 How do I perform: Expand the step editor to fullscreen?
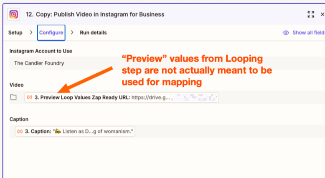click(311, 14)
